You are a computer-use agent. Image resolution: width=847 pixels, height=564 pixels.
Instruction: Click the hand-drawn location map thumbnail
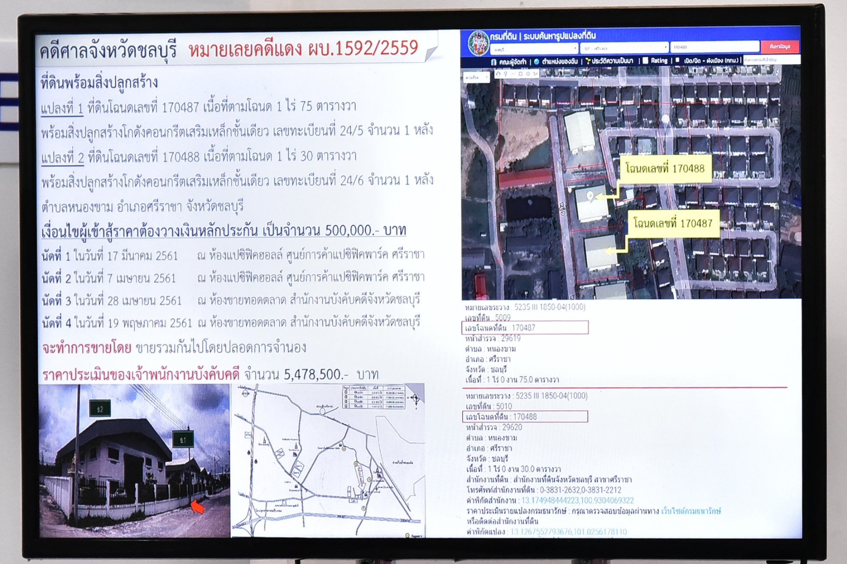tap(328, 460)
